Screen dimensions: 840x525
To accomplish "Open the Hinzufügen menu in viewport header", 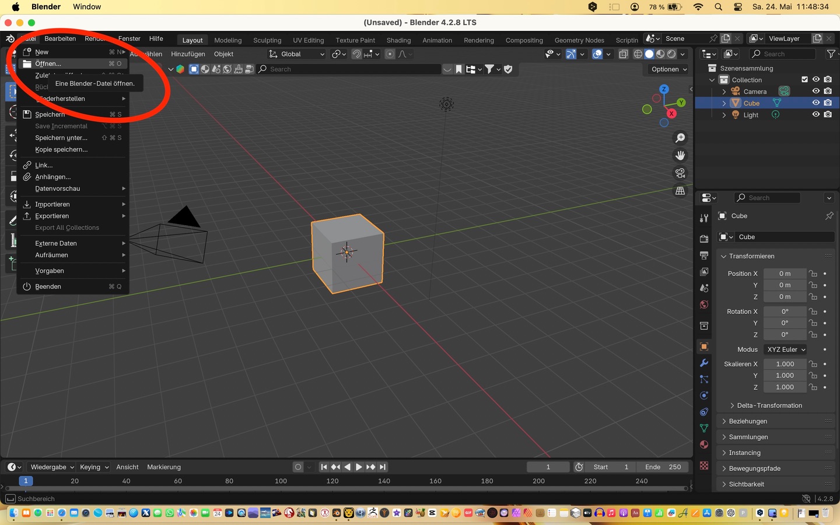I will [188, 54].
